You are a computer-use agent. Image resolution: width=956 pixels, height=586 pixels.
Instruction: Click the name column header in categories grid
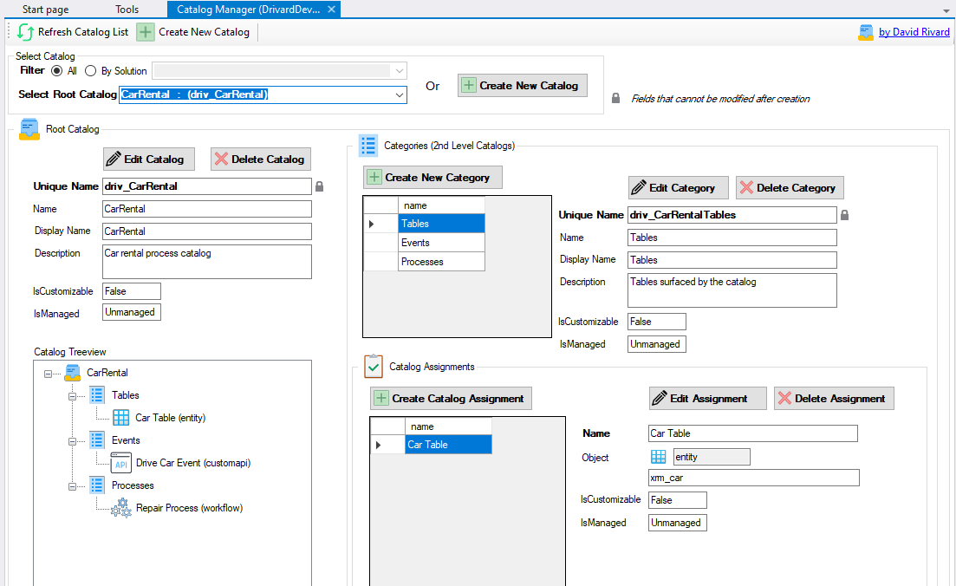pos(441,205)
